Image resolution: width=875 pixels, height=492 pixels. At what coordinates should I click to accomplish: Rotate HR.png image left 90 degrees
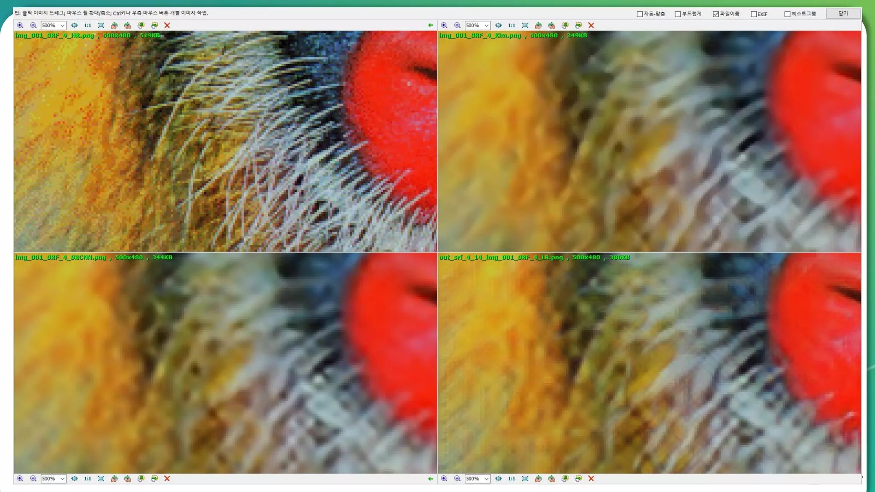tap(114, 26)
